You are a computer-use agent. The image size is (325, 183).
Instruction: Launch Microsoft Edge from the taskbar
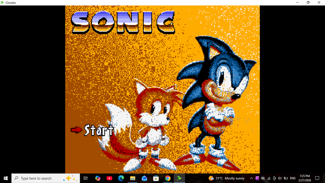click(x=121, y=178)
